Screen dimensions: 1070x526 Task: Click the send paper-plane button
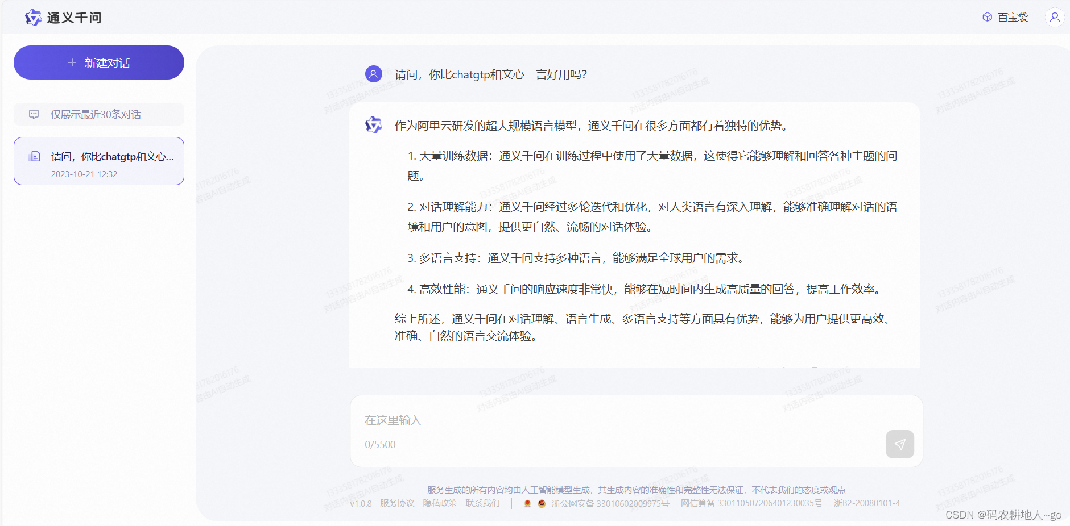(900, 444)
